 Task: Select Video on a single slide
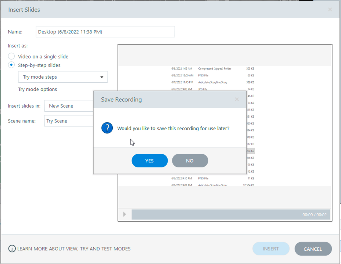12,56
